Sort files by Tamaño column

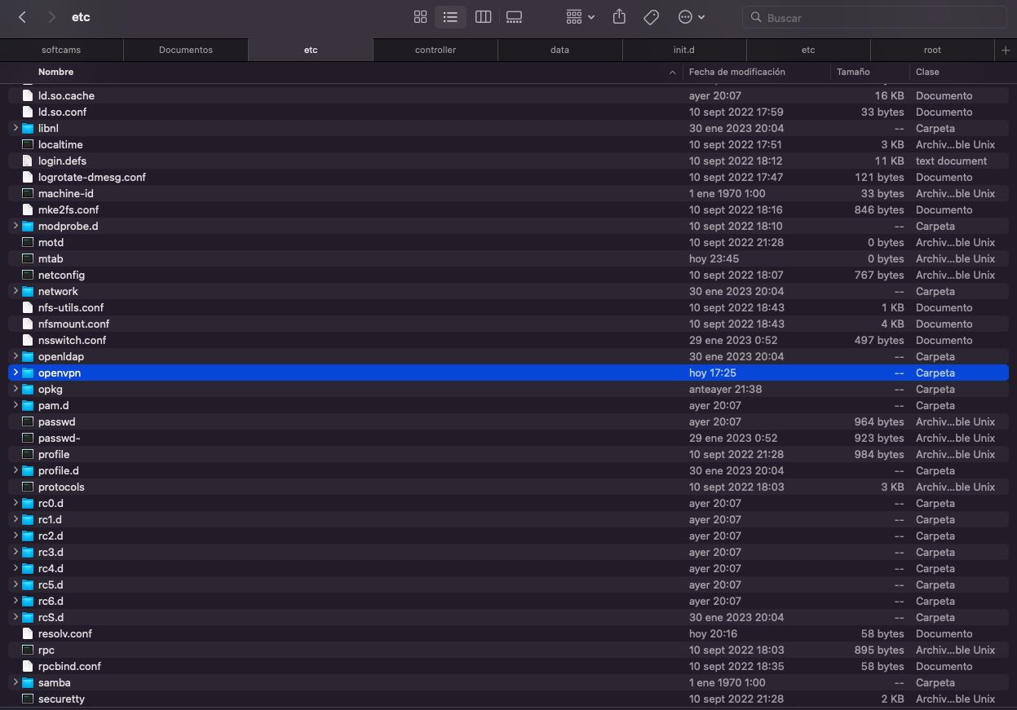(x=853, y=72)
